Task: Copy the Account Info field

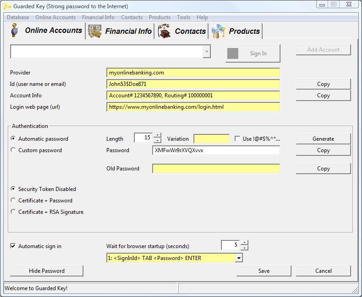Action: [323, 95]
